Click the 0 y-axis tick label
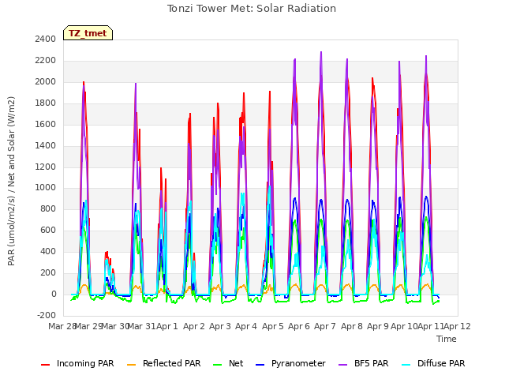Image resolution: width=505 pixels, height=379 pixels. 54,294
